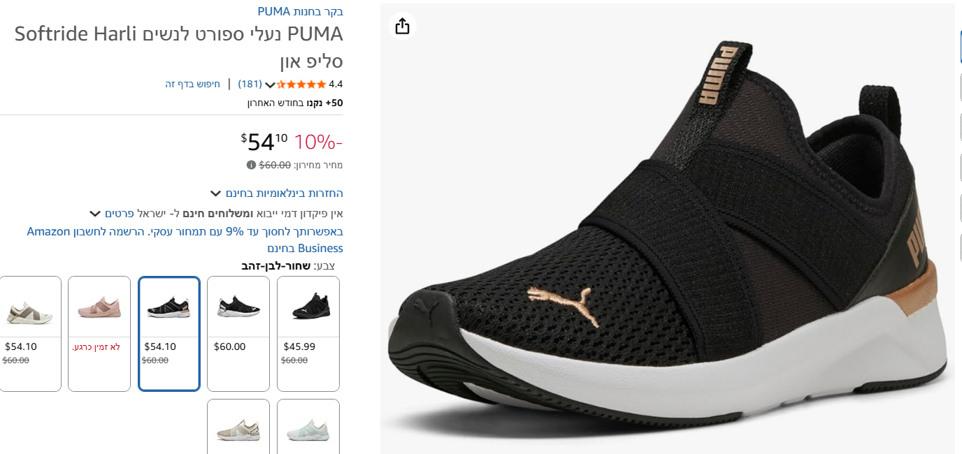
Task: Expand the free international returns dropdown
Action: pos(216,193)
